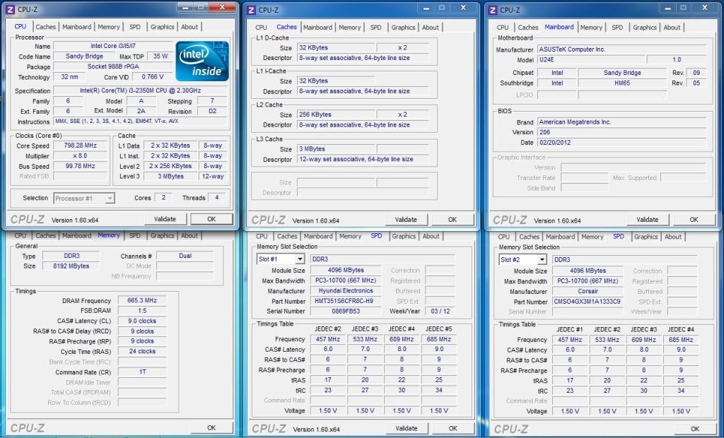724x438 pixels.
Task: Click OK in the Slot #1 SPD window
Action: tap(453, 428)
